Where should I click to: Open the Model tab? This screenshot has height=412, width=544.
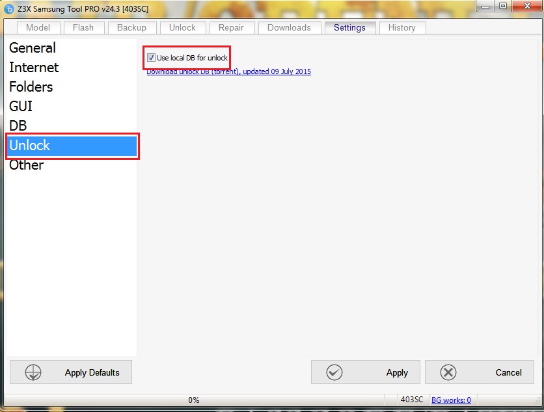pos(38,28)
